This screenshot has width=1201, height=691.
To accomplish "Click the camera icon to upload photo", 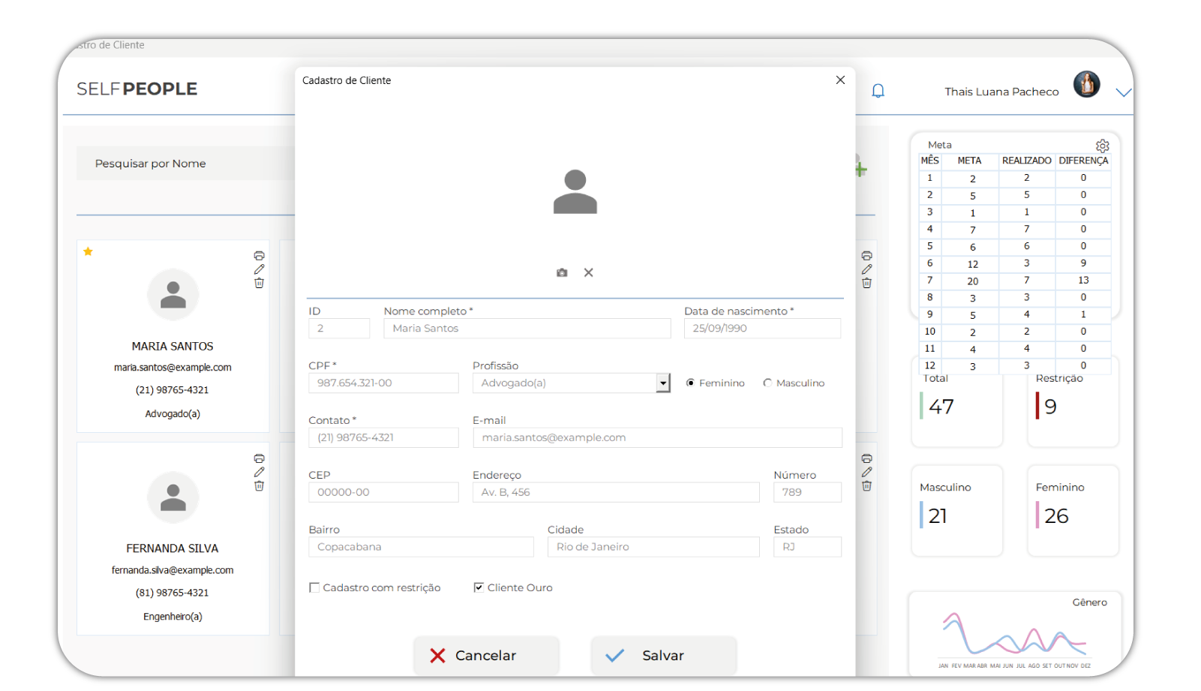I will click(562, 273).
